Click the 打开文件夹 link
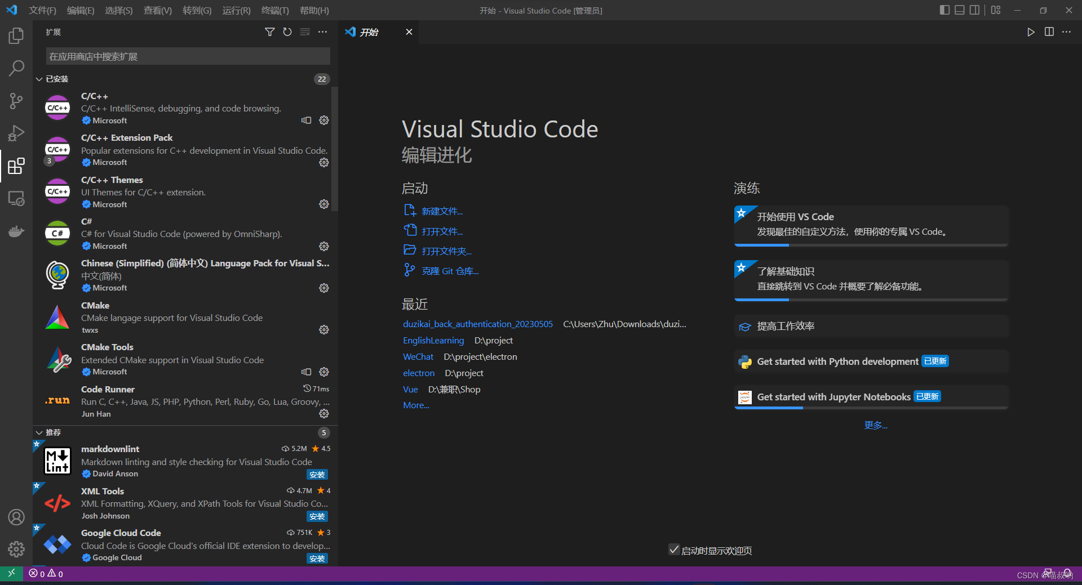1082x585 pixels. click(x=447, y=251)
